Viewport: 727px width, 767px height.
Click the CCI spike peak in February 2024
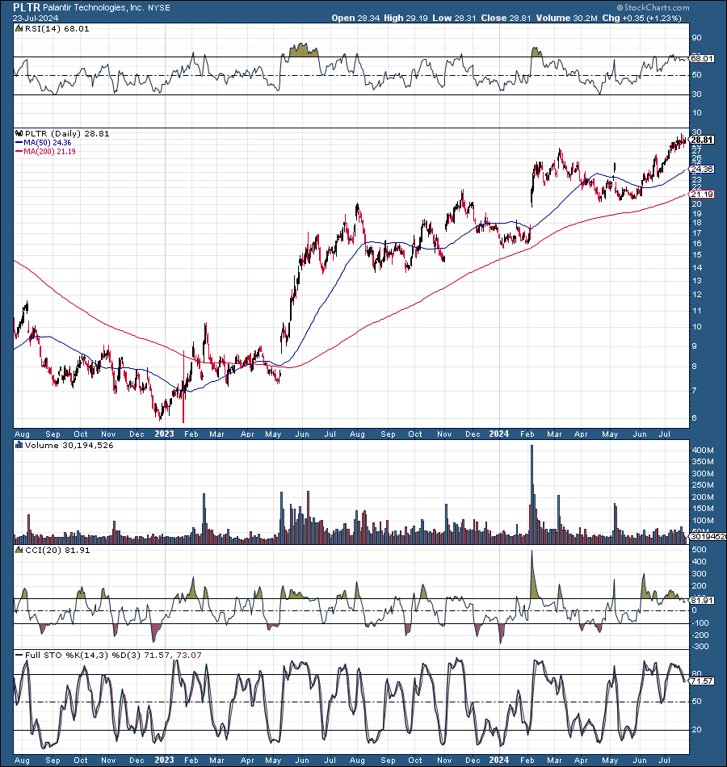coord(532,551)
